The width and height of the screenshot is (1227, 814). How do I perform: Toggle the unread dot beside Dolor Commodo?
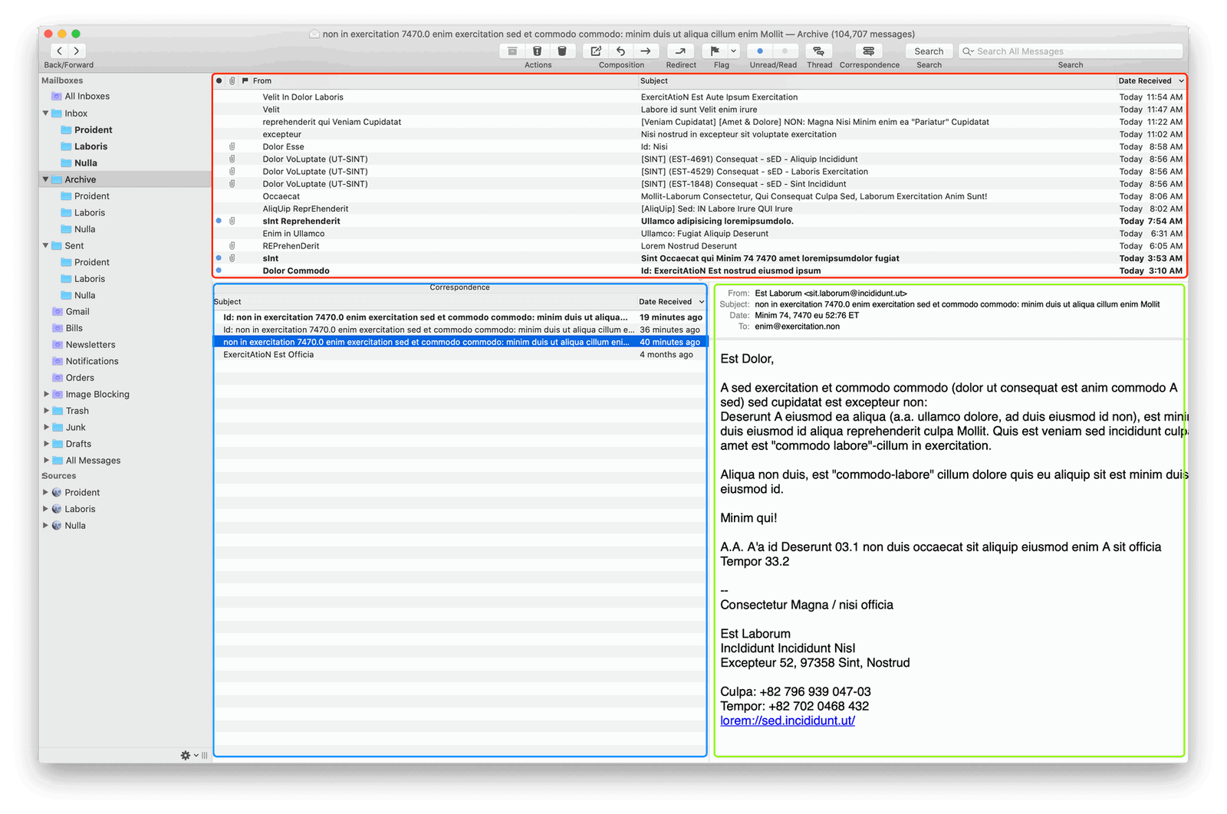pos(219,270)
